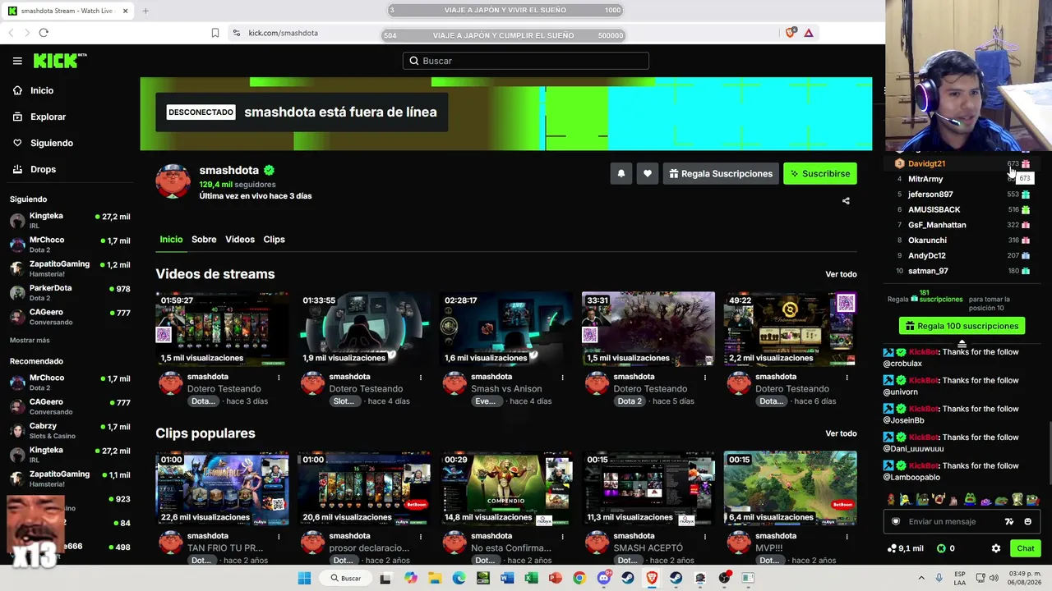Click jeferson897 leaderboard entry
The width and height of the screenshot is (1052, 591).
point(930,195)
